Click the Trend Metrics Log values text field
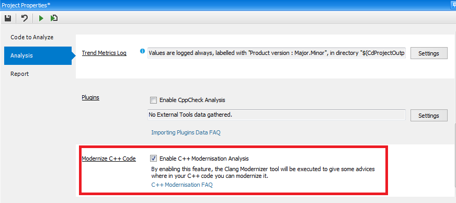 click(x=277, y=53)
